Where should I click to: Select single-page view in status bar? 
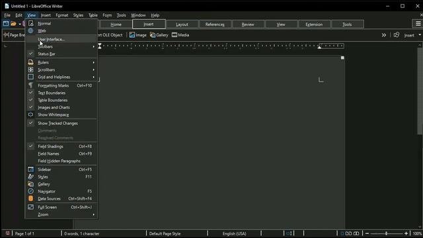click(342, 233)
